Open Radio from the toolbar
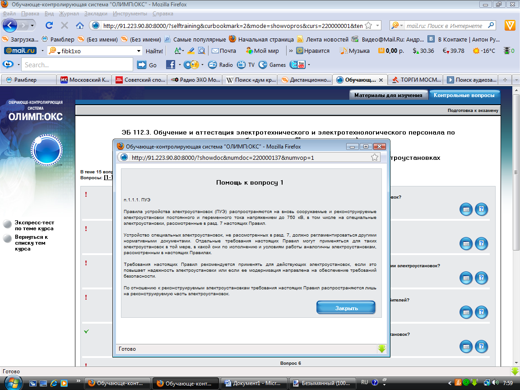 [x=221, y=65]
